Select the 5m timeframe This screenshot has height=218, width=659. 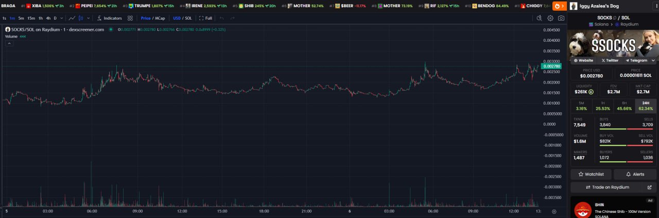coord(21,18)
